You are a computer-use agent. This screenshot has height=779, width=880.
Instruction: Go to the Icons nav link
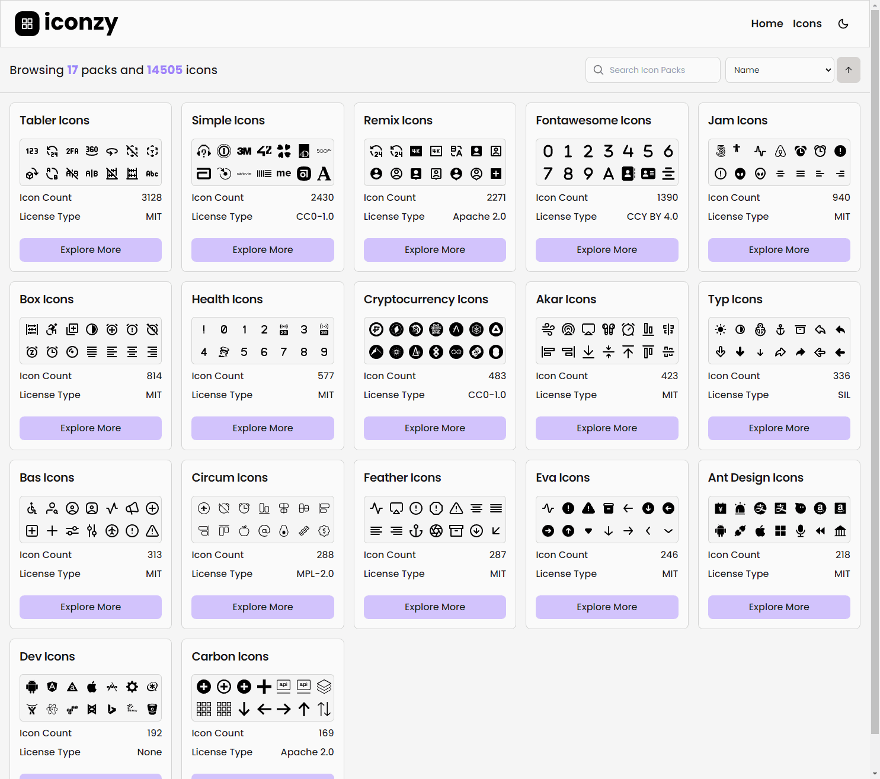tap(807, 24)
